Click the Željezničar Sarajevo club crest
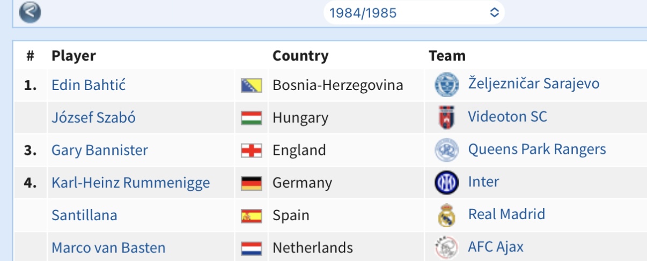Screen dimensions: 647x261 point(445,84)
